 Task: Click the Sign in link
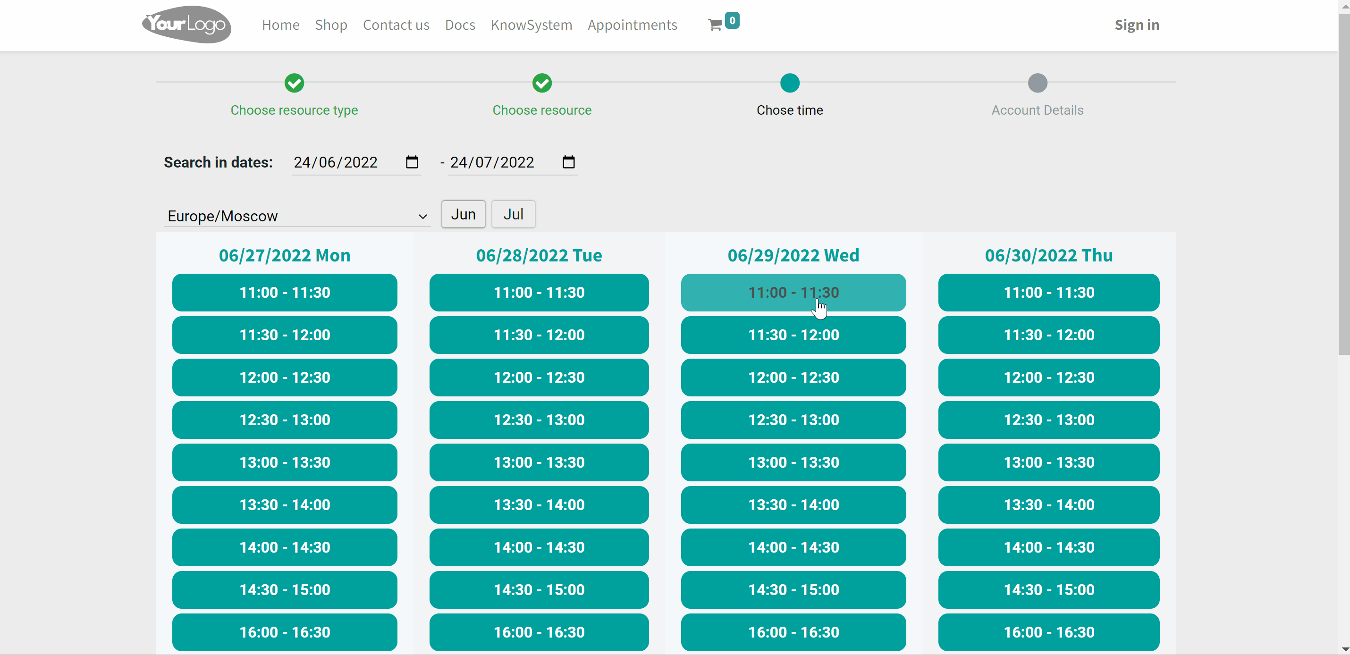point(1137,25)
